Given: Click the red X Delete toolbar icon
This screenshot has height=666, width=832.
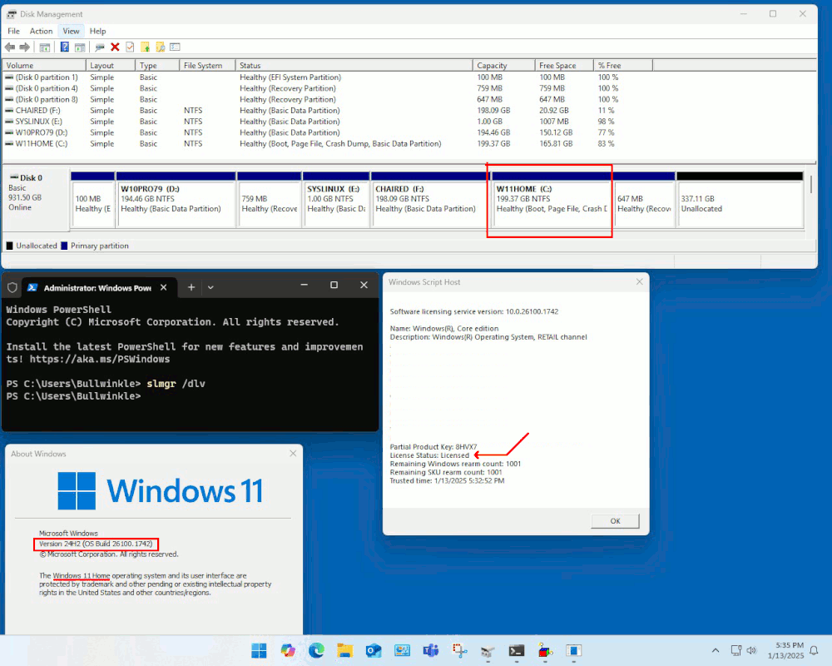Looking at the screenshot, I should click(x=115, y=47).
